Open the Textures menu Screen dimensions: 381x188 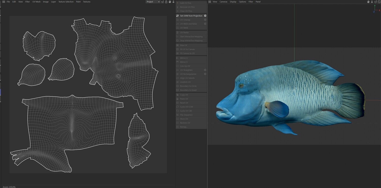[87, 2]
